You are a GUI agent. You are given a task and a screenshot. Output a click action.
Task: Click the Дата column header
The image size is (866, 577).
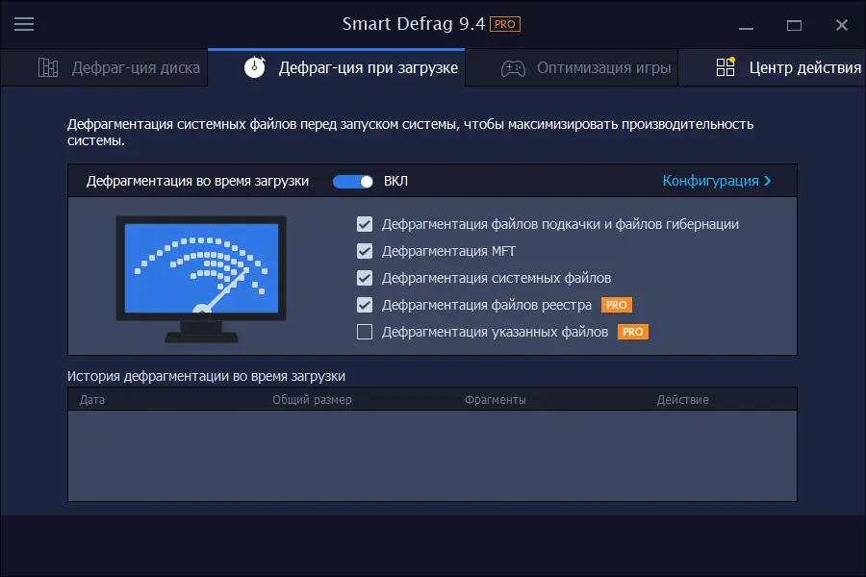pyautogui.click(x=92, y=398)
